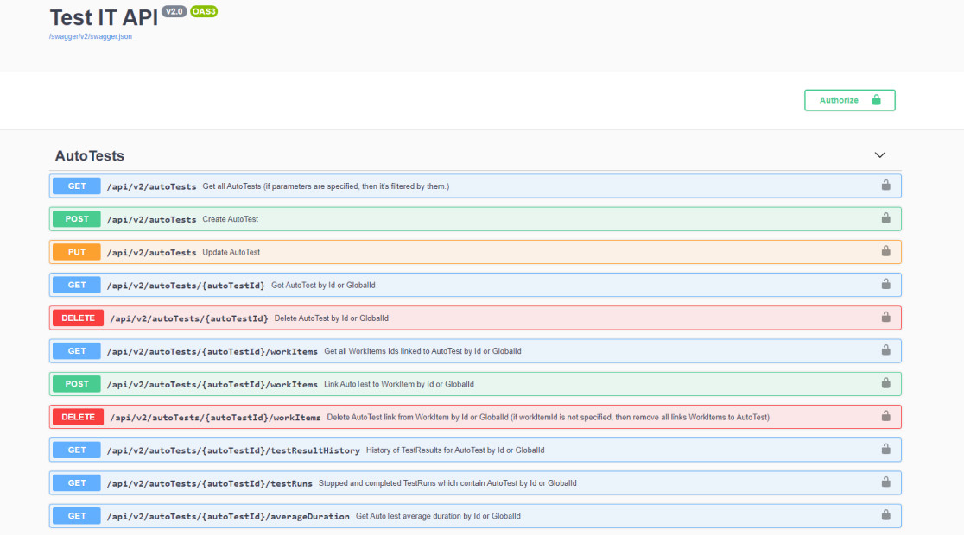The height and width of the screenshot is (535, 964).
Task: Click the PUT badge for 'Update AutoTest'
Action: point(77,252)
